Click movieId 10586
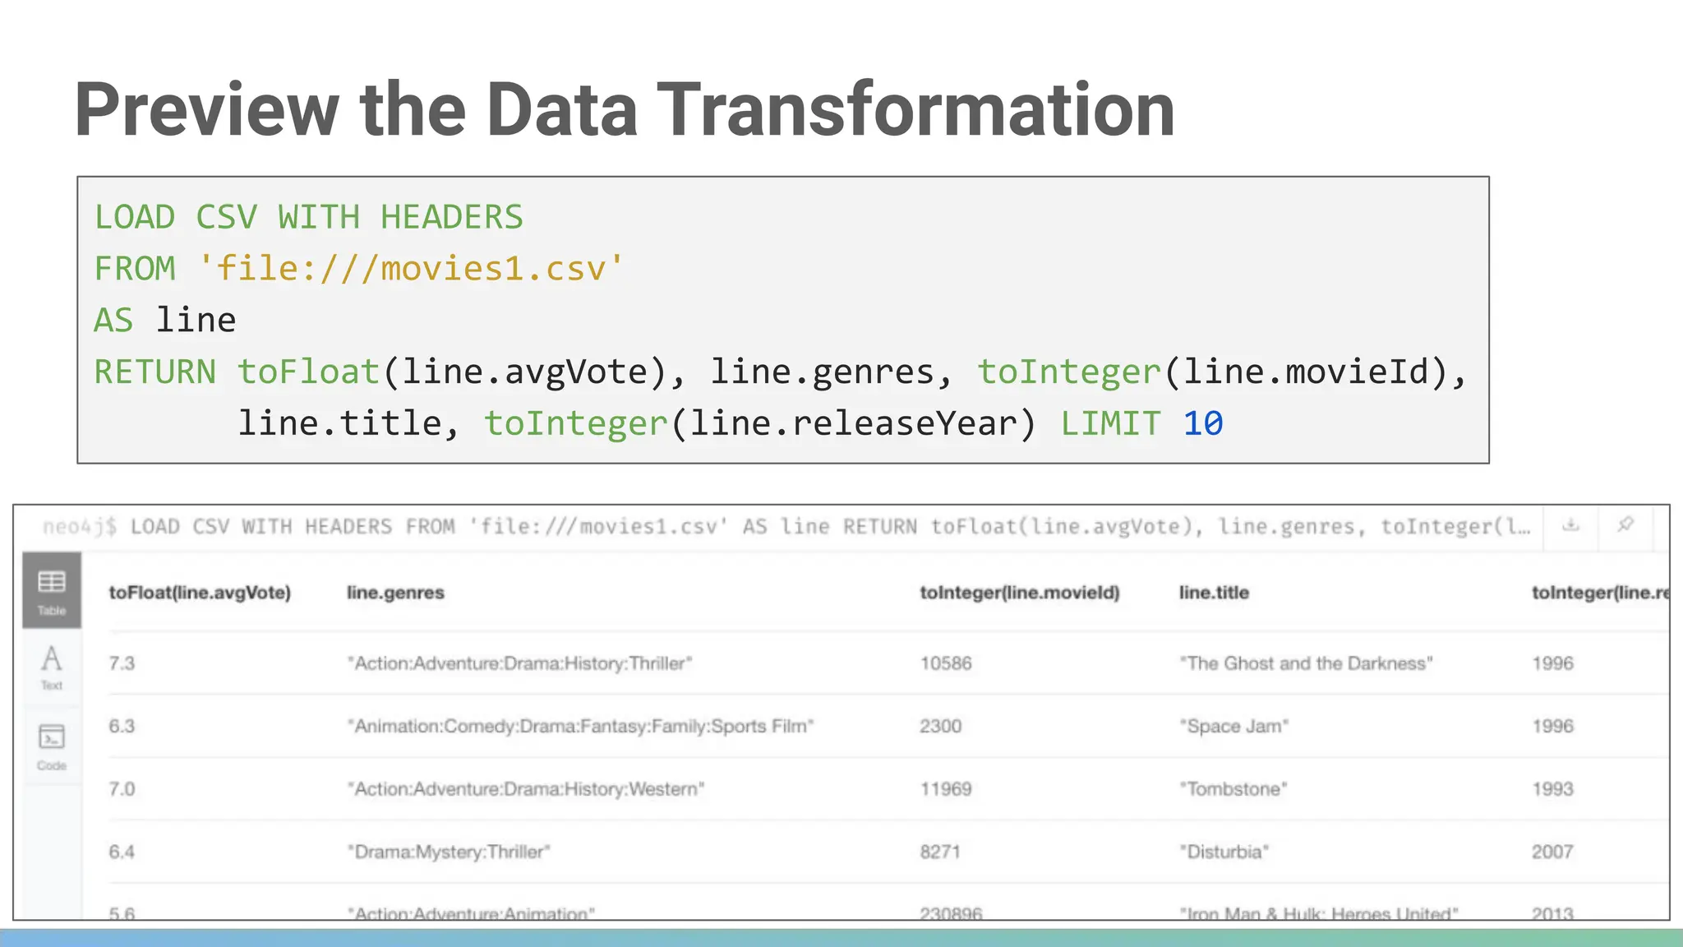The image size is (1683, 947). [946, 663]
